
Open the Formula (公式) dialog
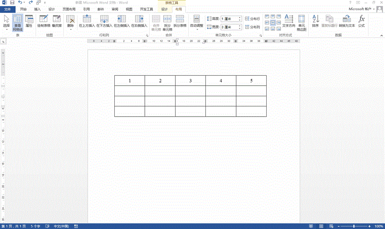pos(361,21)
